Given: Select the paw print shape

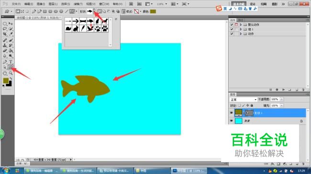Looking at the screenshot, I should click(x=98, y=29).
